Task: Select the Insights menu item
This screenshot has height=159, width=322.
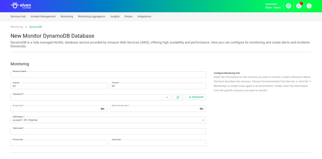Action: [x=115, y=17]
